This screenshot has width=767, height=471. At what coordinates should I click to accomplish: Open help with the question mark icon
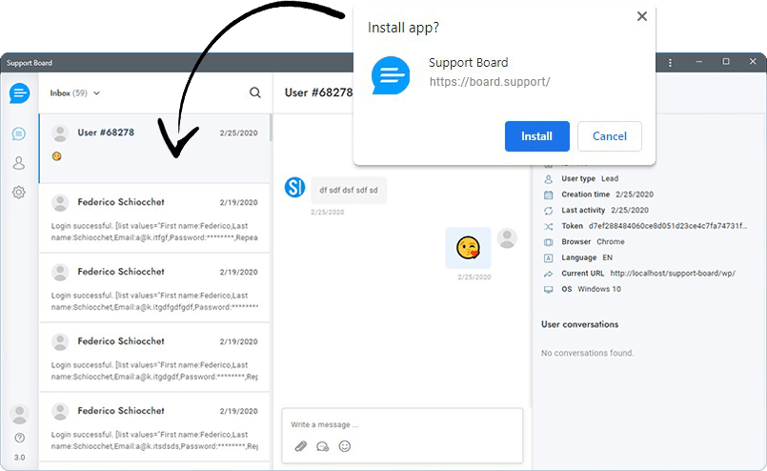tap(20, 438)
